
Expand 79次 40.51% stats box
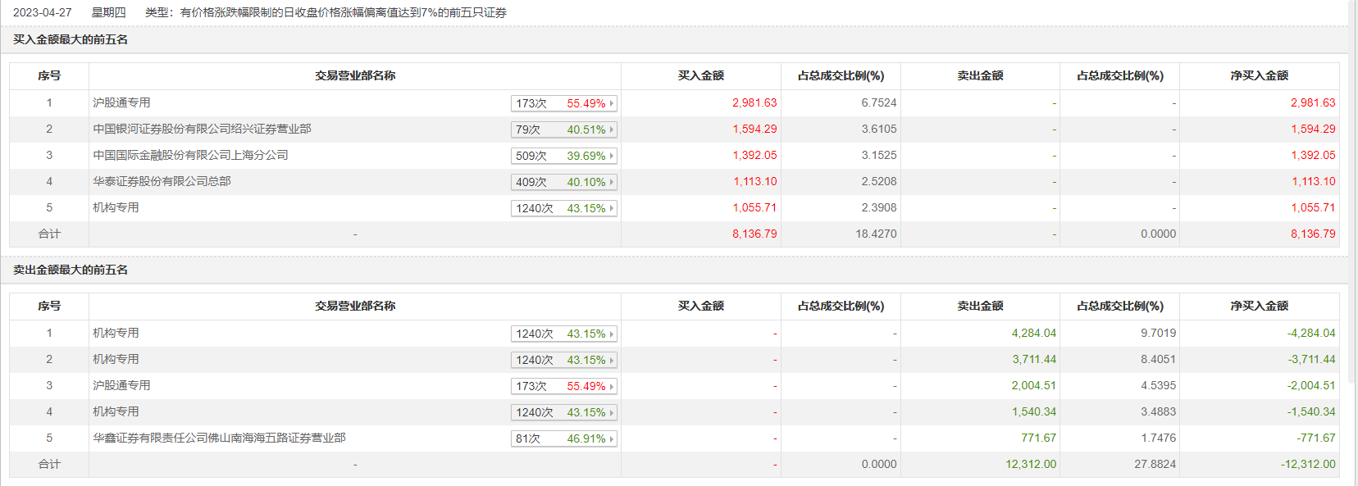(563, 129)
